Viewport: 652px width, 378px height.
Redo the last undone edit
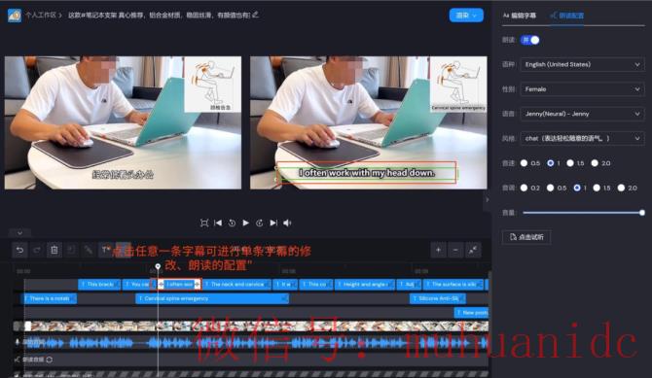[x=37, y=250]
